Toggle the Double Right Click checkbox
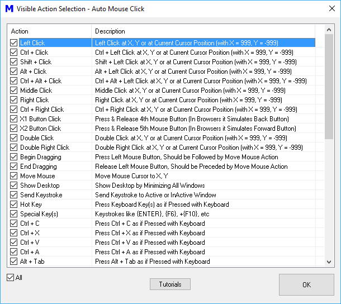 (14, 148)
